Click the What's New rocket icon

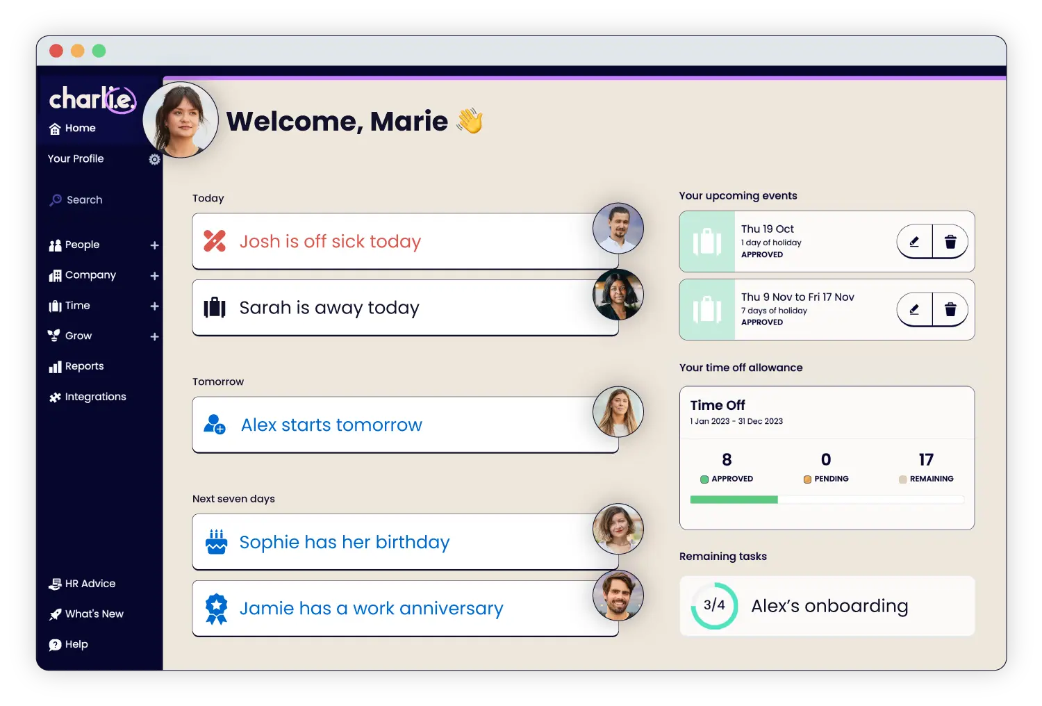[55, 615]
